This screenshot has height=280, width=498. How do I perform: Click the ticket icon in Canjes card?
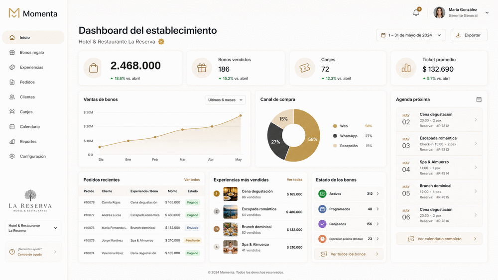[305, 68]
